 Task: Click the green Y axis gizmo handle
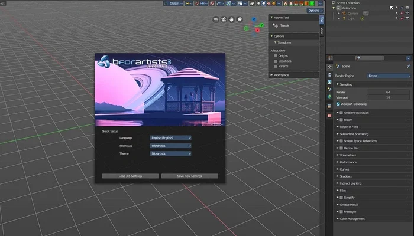tap(261, 25)
